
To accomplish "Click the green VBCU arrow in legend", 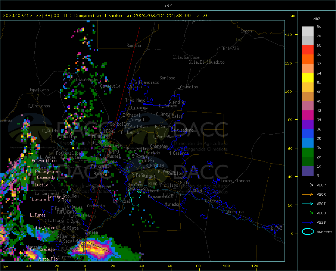I will [308, 213].
